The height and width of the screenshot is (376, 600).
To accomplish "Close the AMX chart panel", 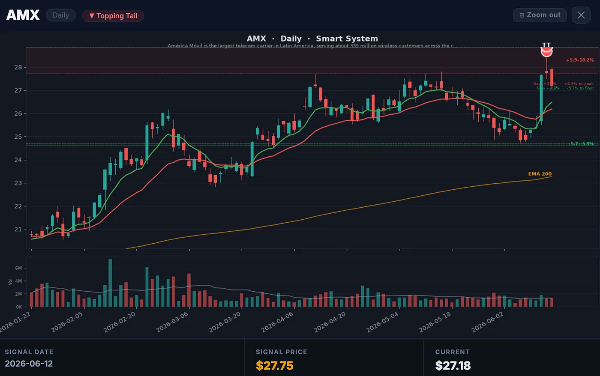I will pyautogui.click(x=581, y=15).
